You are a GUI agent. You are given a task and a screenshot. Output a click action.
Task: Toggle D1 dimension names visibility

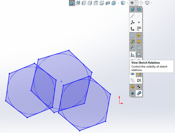click(x=139, y=80)
